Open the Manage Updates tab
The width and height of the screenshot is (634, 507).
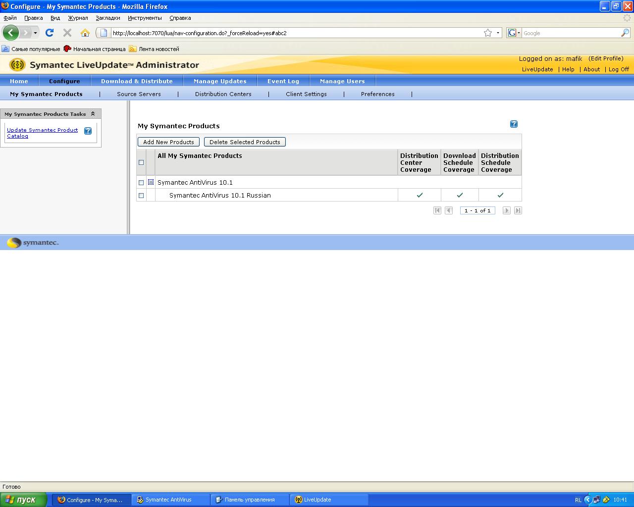coord(220,81)
